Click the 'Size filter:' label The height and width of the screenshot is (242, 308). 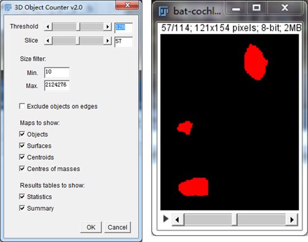click(33, 59)
